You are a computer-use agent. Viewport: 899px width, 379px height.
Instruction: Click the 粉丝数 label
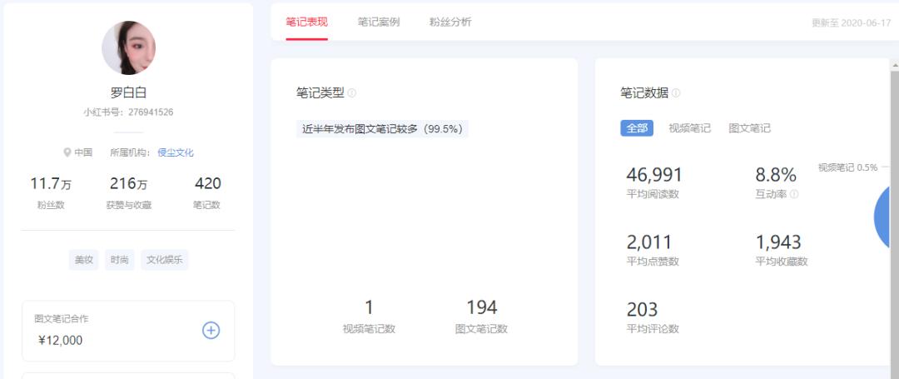point(51,205)
